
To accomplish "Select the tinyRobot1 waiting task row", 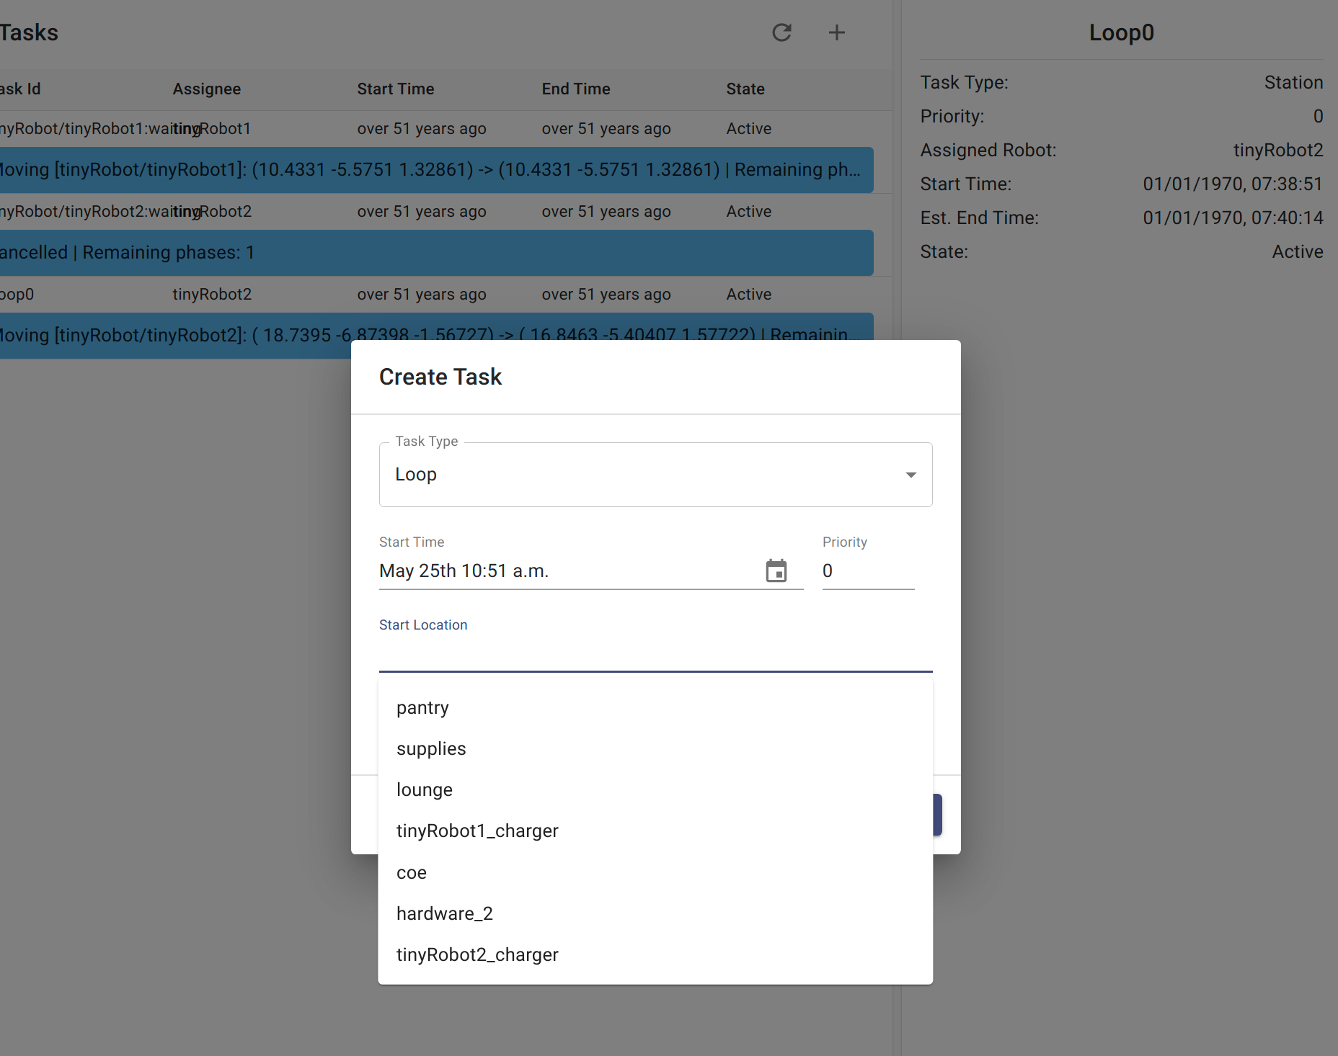I will (288, 128).
